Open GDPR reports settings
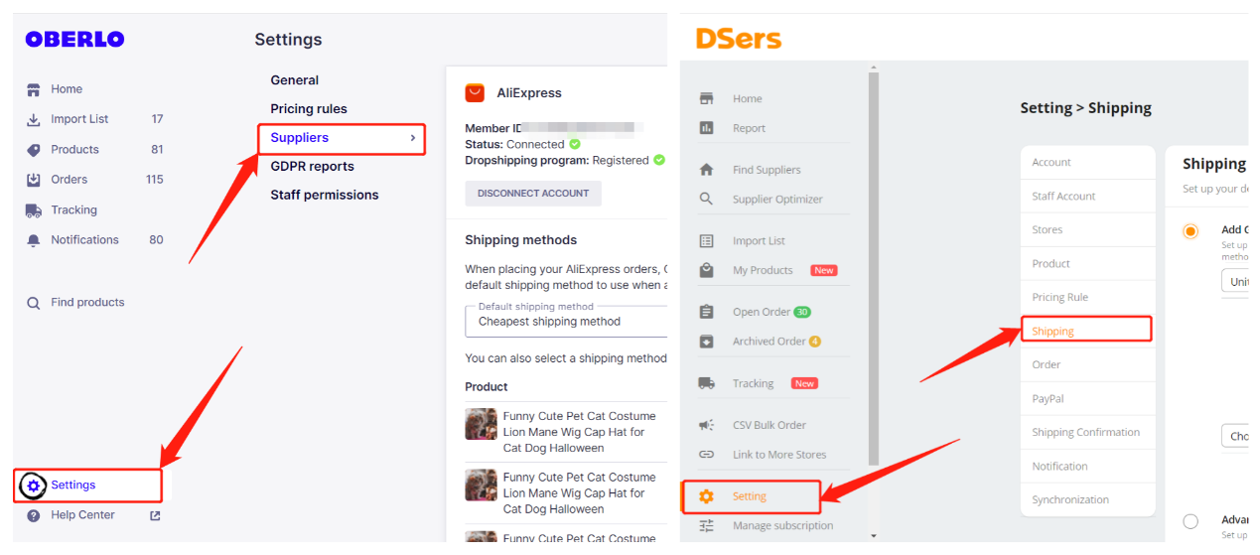The height and width of the screenshot is (555, 1260). point(312,167)
